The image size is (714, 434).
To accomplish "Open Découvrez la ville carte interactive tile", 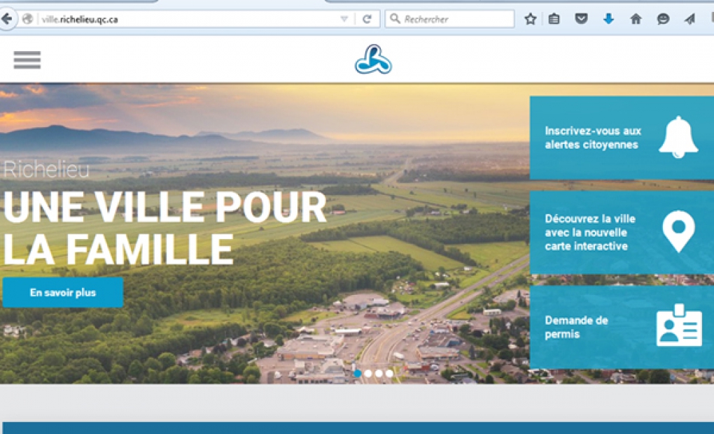I will pos(622,232).
